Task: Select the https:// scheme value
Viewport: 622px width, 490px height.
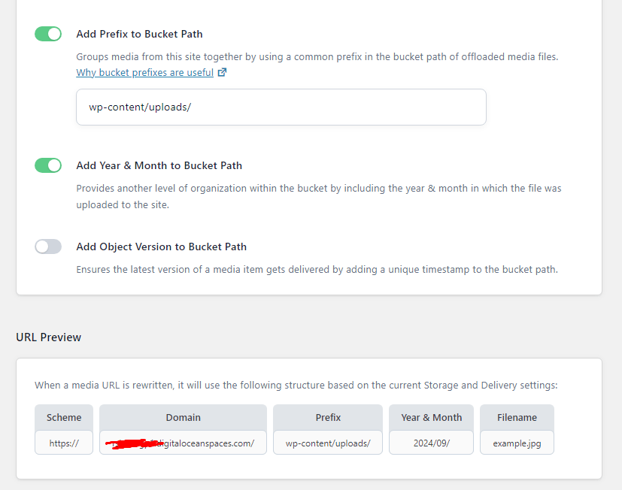Action: click(64, 443)
